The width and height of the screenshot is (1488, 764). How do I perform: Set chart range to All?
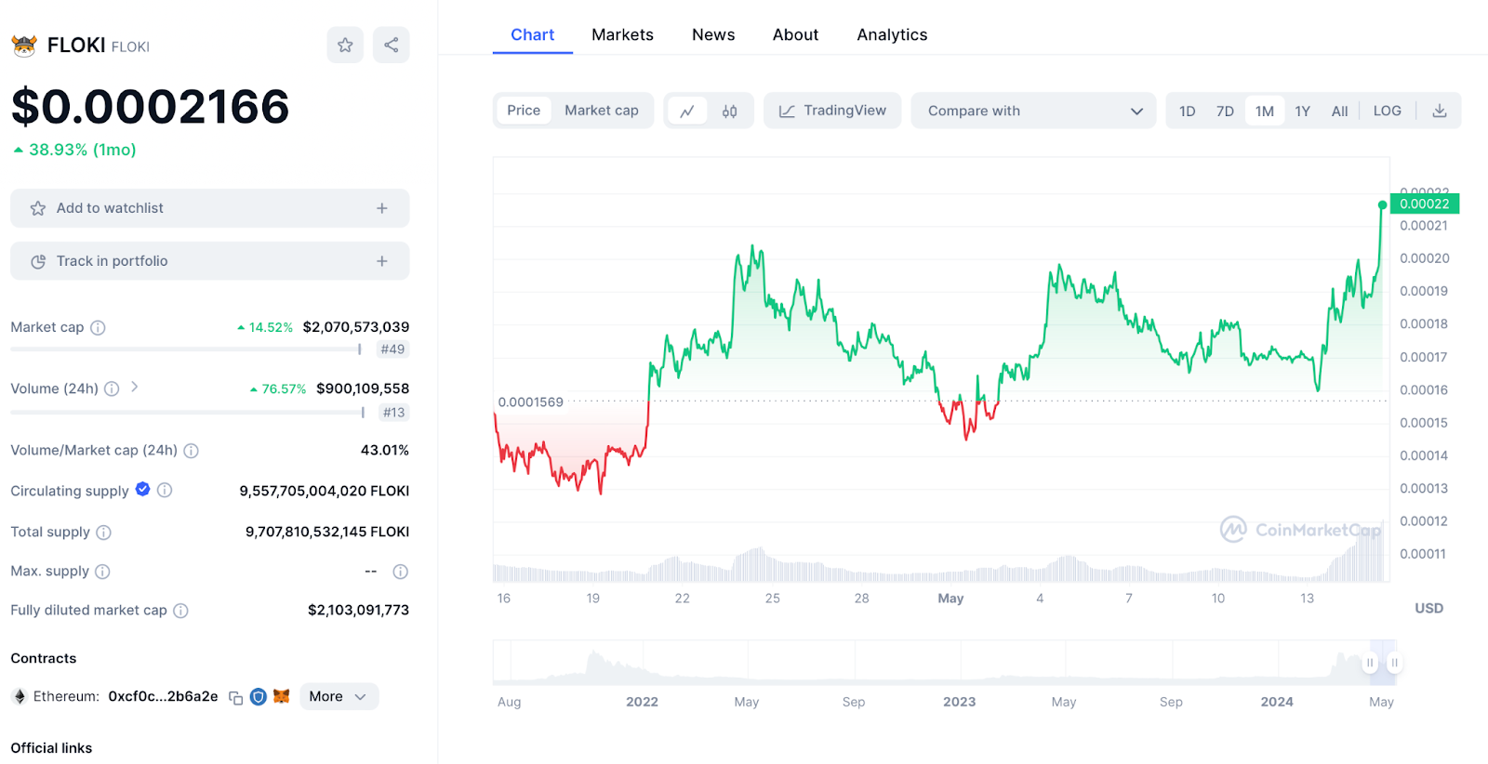tap(1339, 111)
